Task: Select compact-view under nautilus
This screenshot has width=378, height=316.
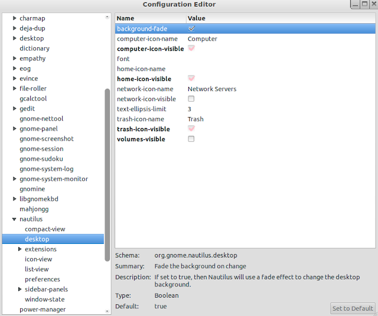Action: [x=45, y=229]
